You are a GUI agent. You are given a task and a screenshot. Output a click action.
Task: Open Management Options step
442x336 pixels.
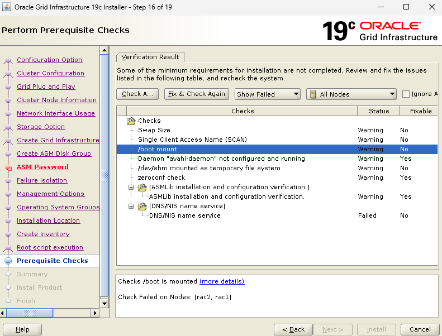tap(50, 194)
